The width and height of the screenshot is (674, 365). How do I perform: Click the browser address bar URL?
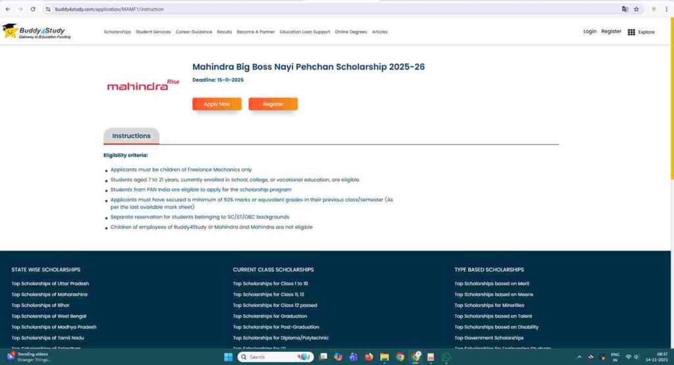point(109,9)
